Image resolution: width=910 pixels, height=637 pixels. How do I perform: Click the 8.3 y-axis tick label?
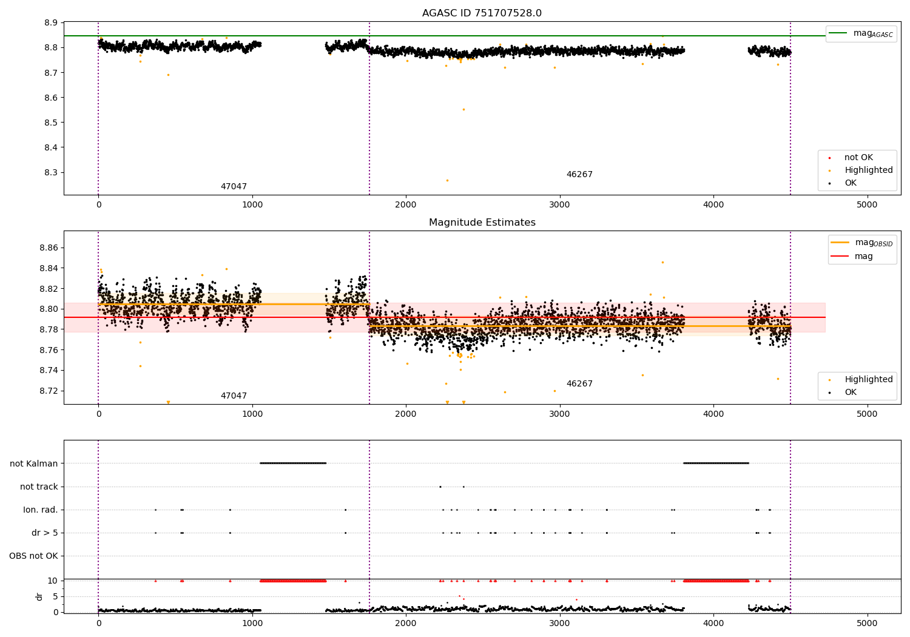51,172
